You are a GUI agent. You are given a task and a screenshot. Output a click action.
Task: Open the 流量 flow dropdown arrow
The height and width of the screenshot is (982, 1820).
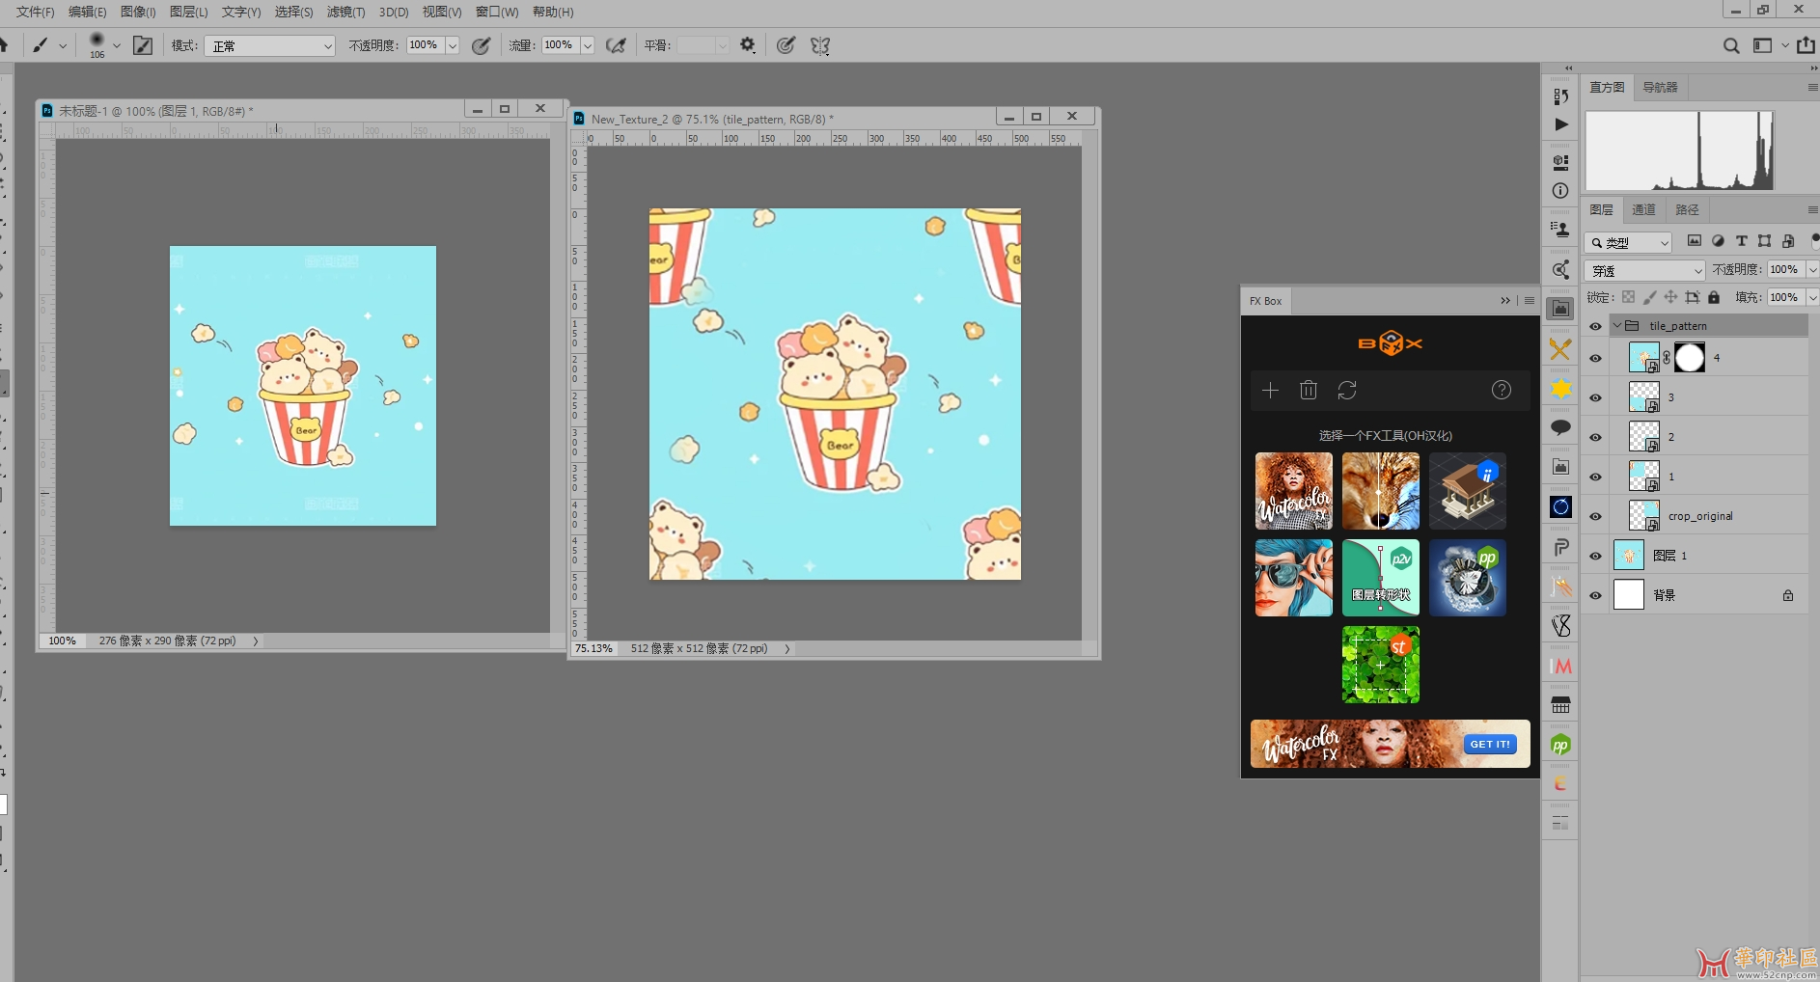point(587,45)
